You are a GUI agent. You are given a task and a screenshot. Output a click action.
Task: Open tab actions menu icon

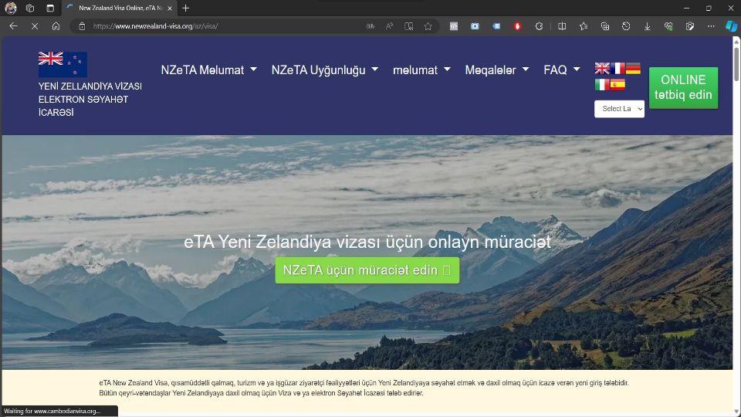(x=50, y=8)
